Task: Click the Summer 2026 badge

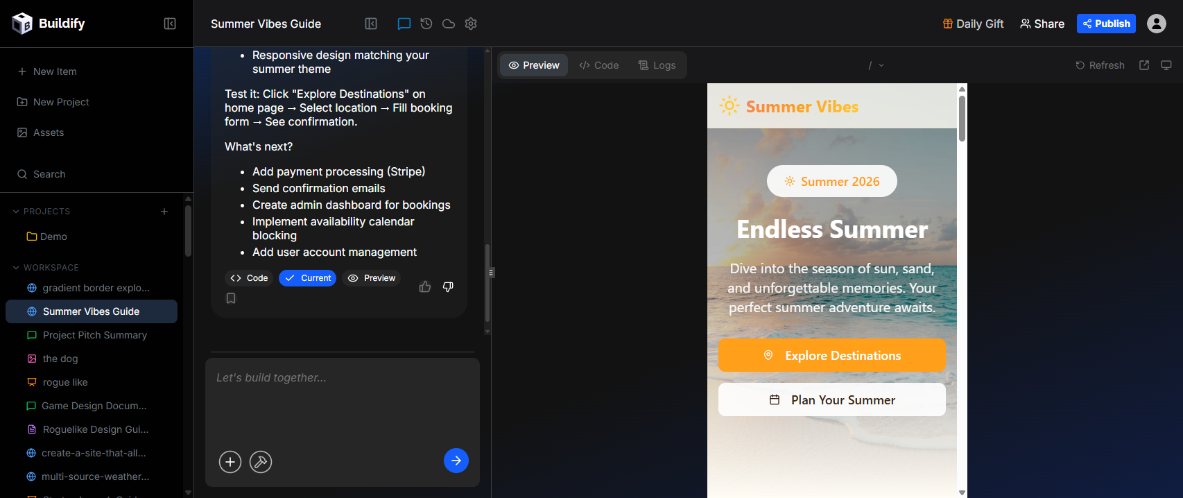Action: pos(832,181)
